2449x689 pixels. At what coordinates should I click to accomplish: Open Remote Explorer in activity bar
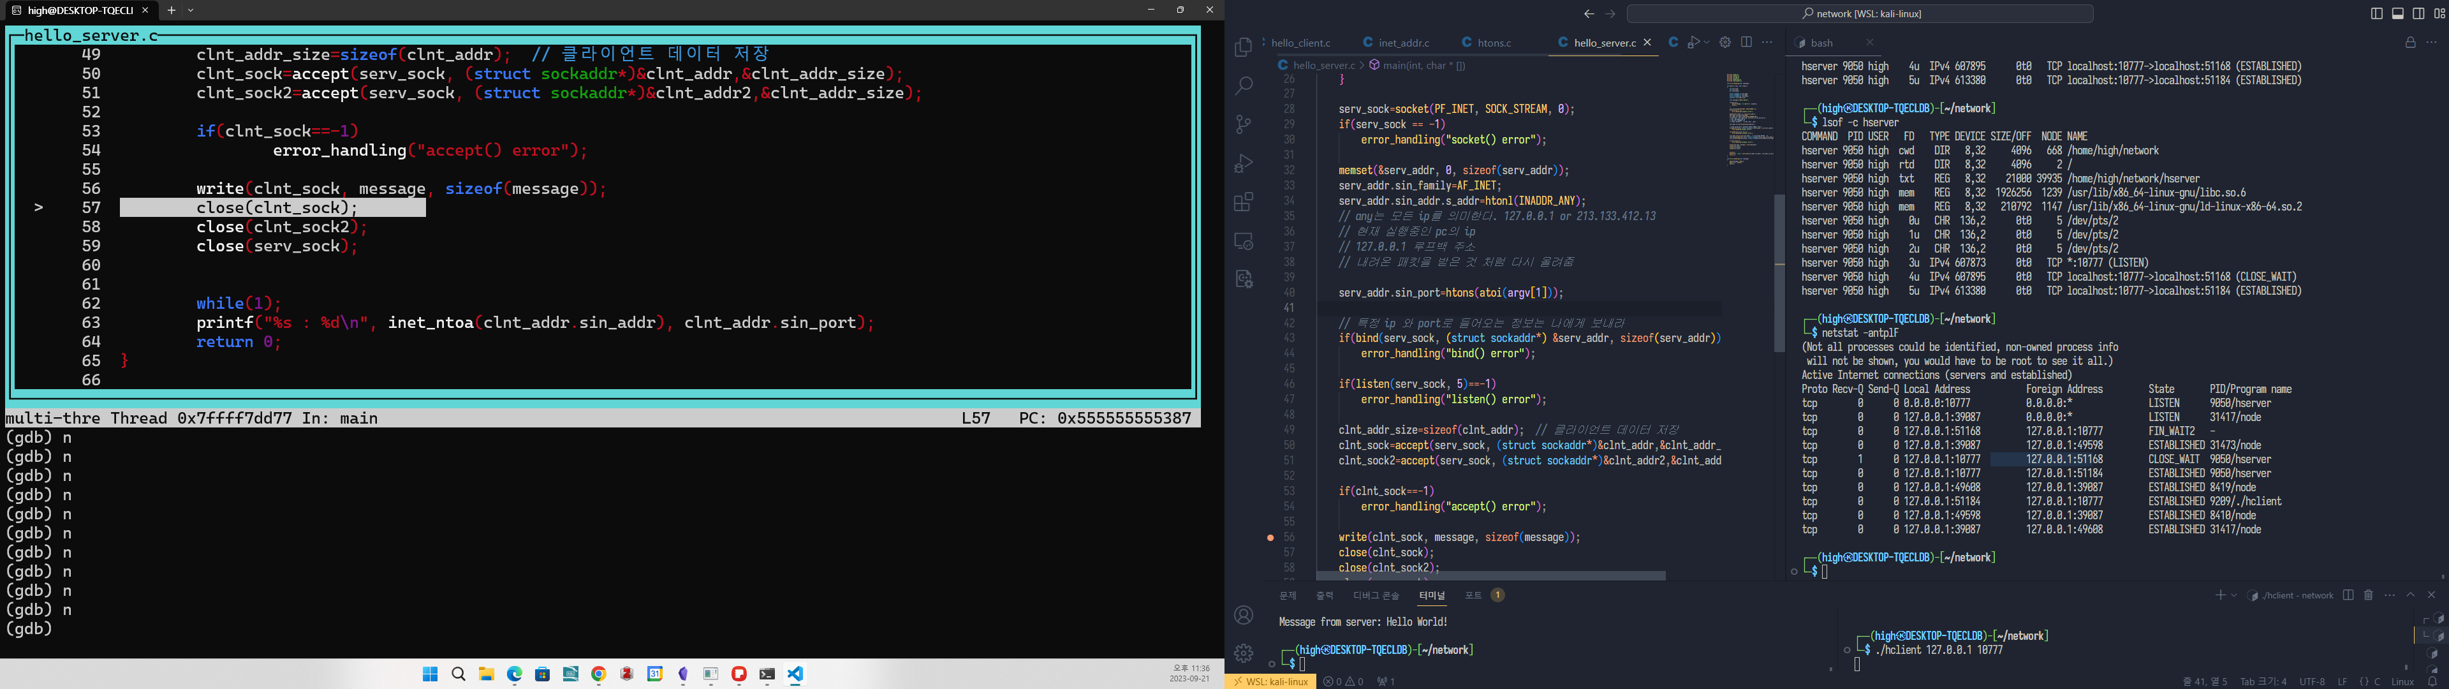tap(1242, 241)
